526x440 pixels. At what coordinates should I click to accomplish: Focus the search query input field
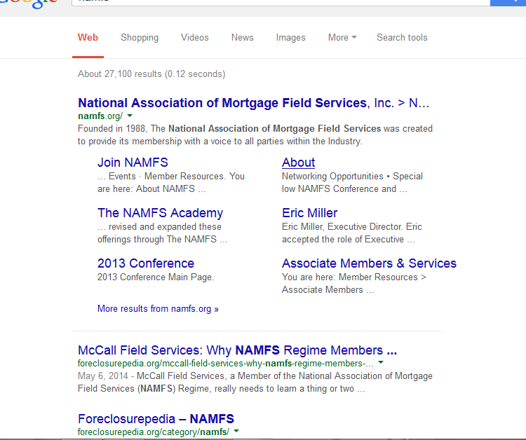281,3
